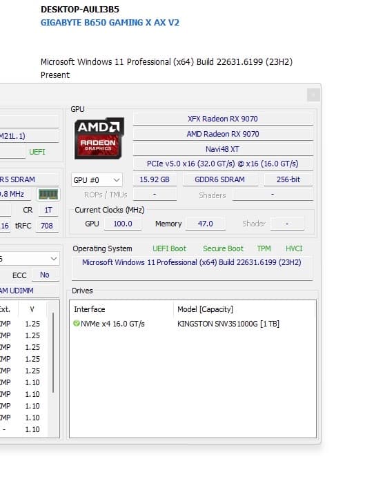Screen dimensions: 374x499
Task: Click the ECC value No
Action: click(45, 275)
